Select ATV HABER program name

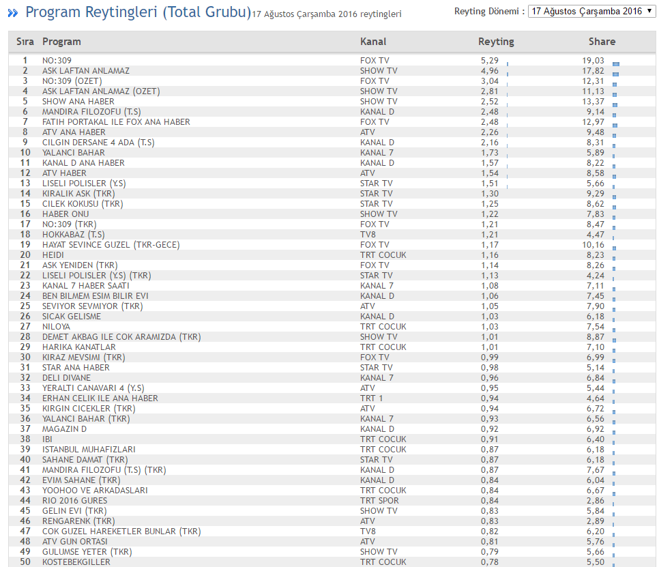64,173
